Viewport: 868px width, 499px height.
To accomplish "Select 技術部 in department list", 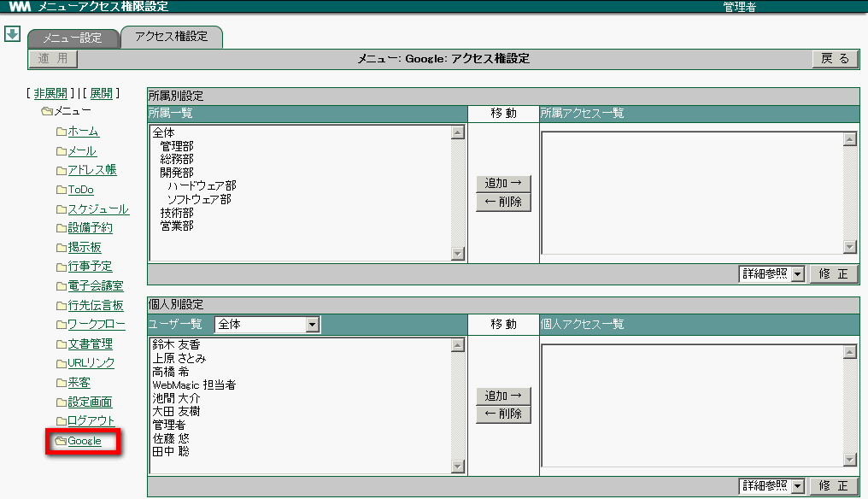I will [x=177, y=213].
